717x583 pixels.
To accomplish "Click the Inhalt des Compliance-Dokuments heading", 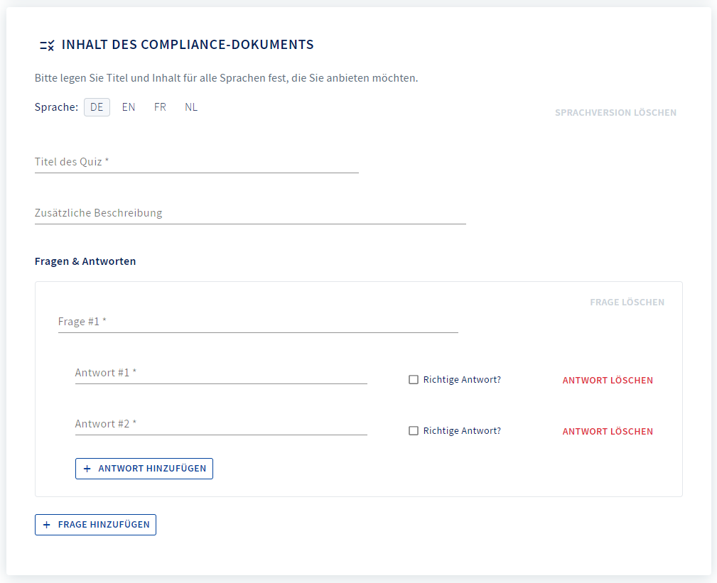I will 188,44.
